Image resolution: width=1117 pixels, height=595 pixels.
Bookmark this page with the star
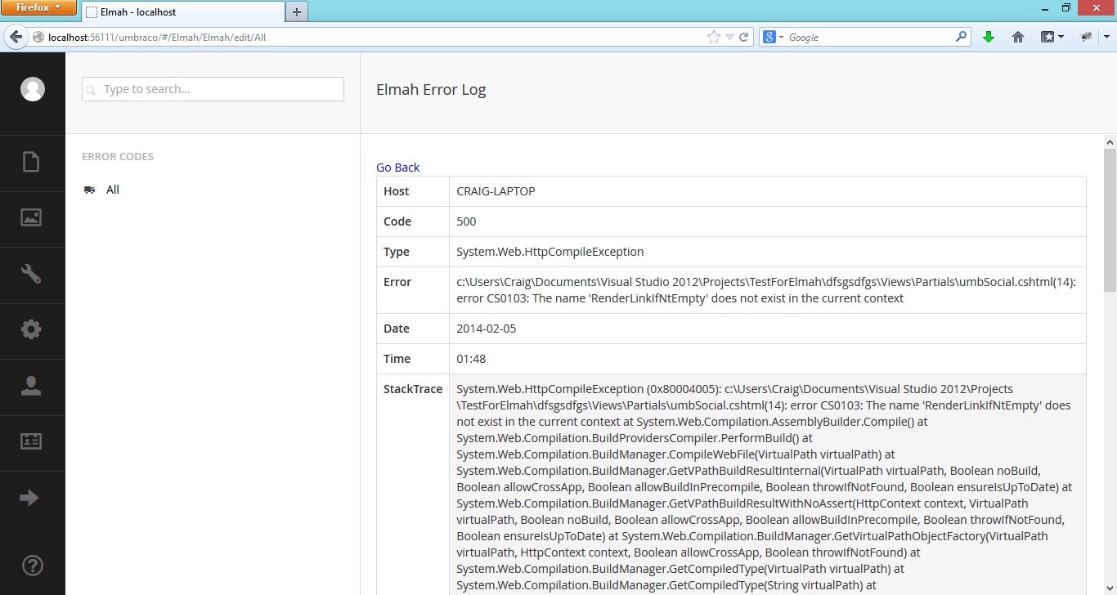point(713,37)
